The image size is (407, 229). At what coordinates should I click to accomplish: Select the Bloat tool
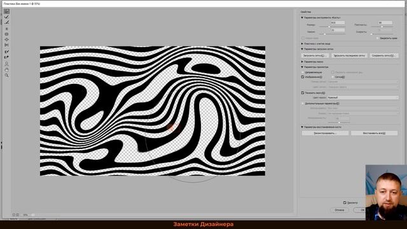tap(7, 39)
